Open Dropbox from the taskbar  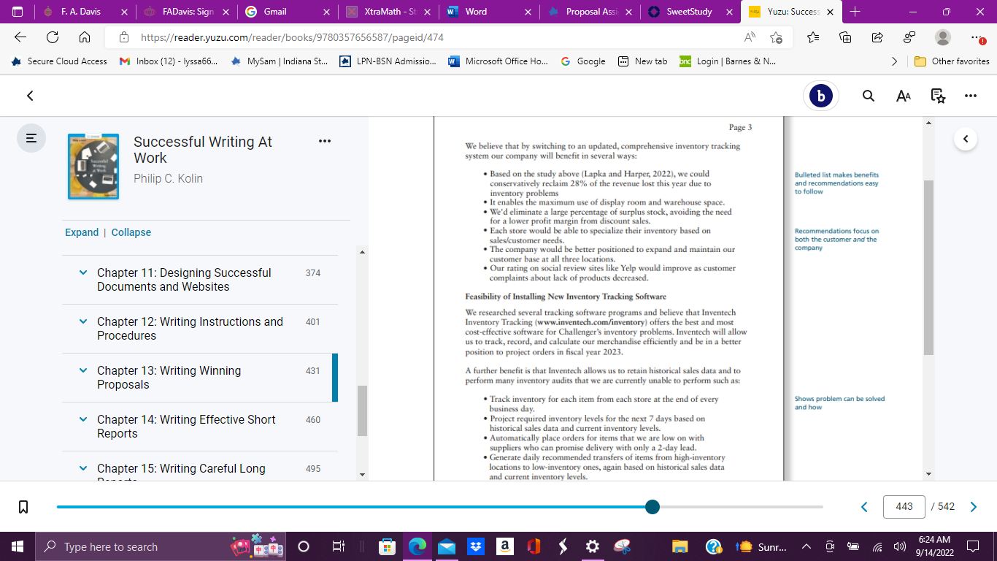tap(475, 546)
